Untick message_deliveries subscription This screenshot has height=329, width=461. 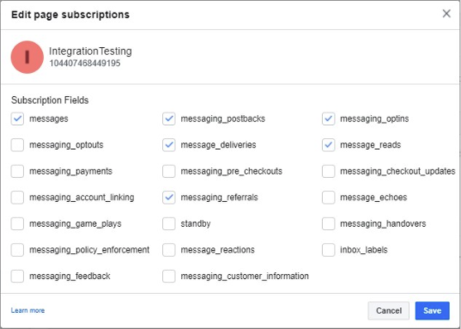[x=169, y=145]
